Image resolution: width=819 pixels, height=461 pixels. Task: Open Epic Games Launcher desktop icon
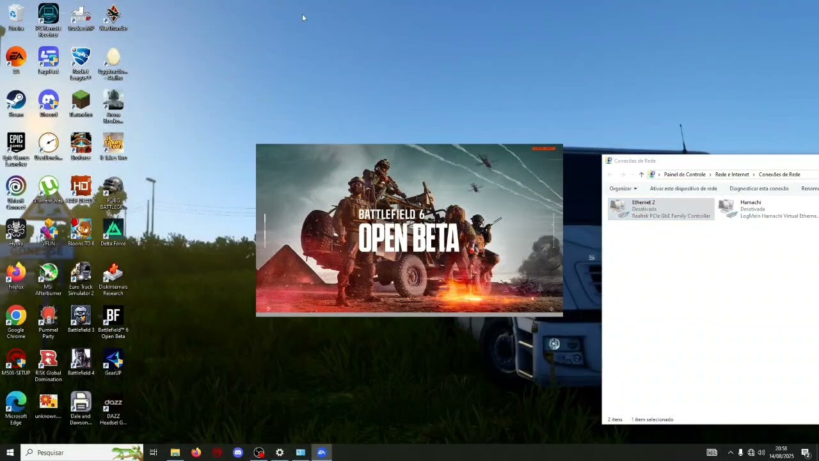pyautogui.click(x=16, y=150)
